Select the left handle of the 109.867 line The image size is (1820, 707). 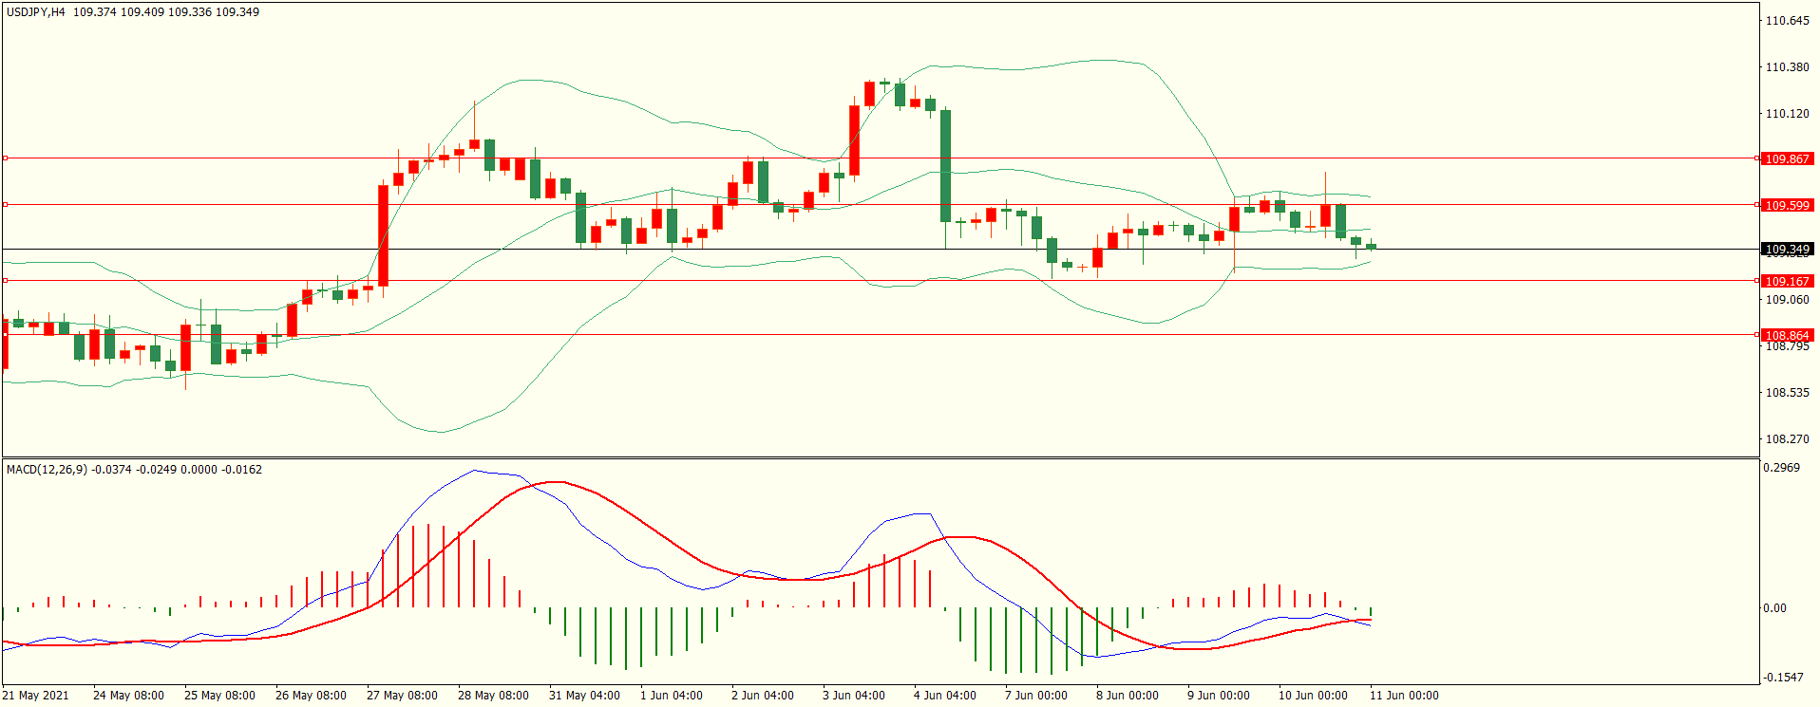click(x=5, y=158)
